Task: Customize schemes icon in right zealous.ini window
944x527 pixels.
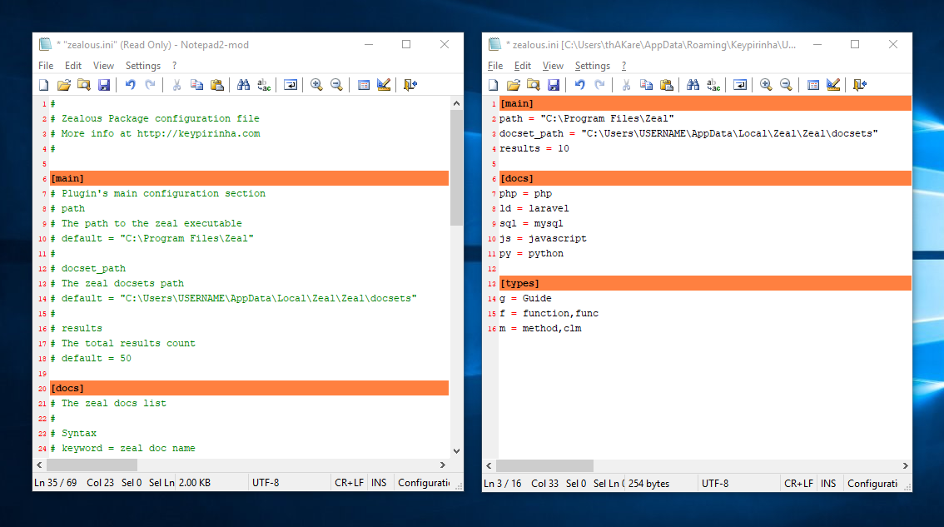Action: pyautogui.click(x=833, y=85)
